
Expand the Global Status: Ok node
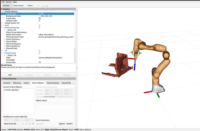tap(2, 23)
